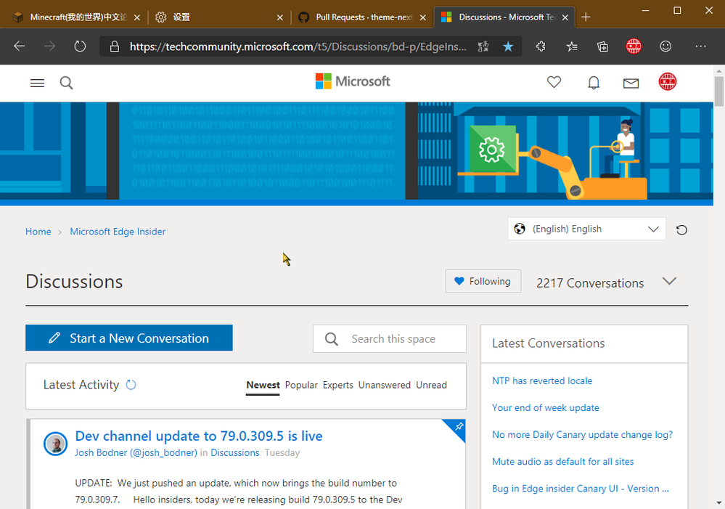
Task: Open the hamburger navigation menu
Action: [38, 83]
